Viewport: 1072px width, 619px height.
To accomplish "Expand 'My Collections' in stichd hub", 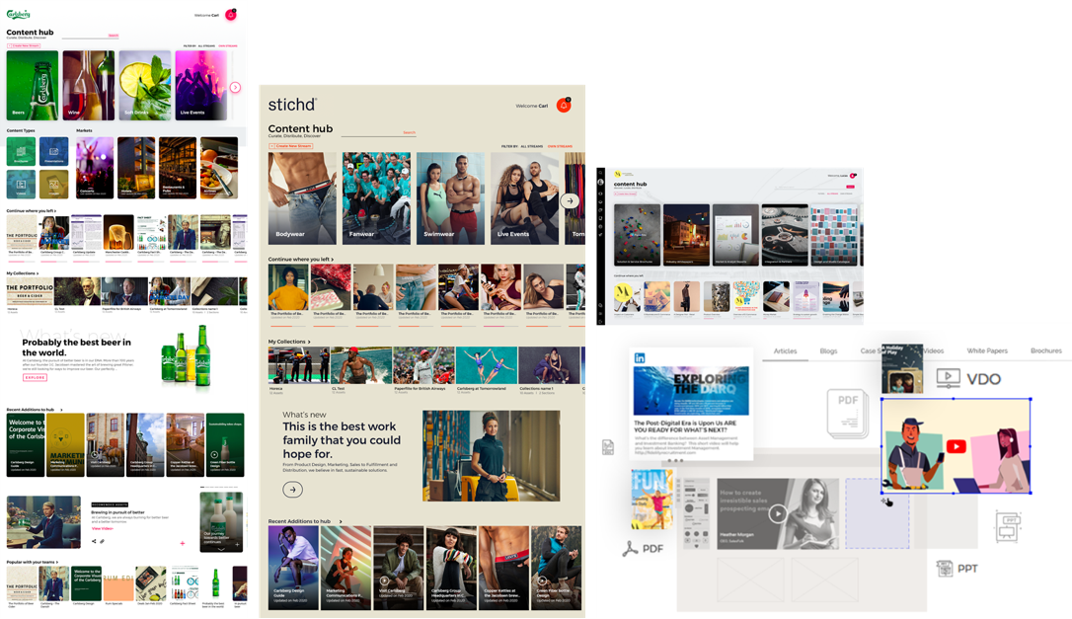I will click(289, 342).
